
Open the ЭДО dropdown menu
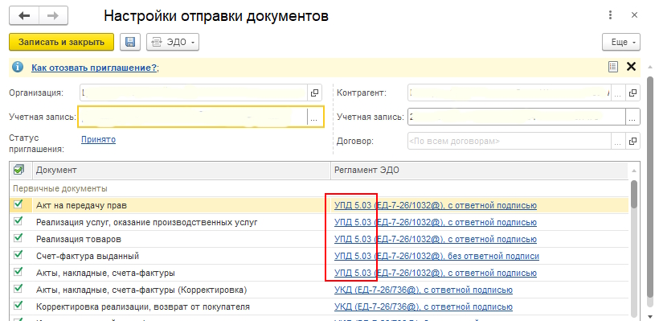(173, 42)
